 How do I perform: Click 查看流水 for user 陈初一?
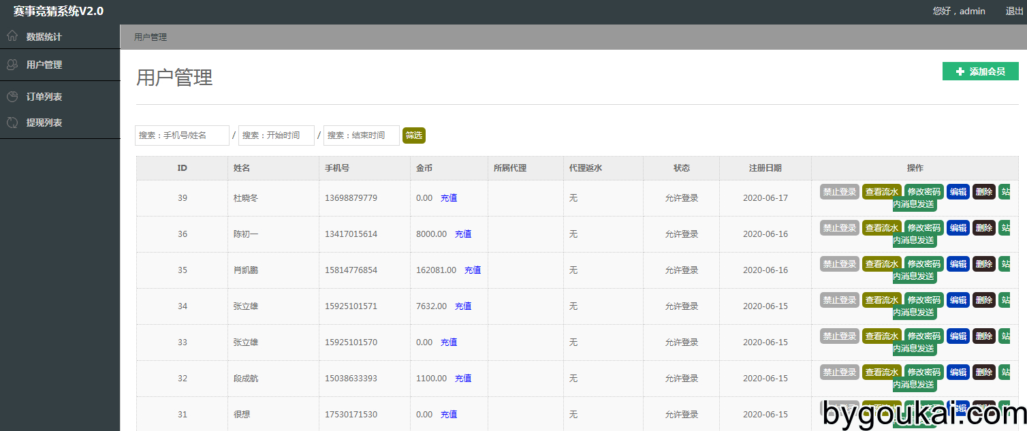coord(882,228)
